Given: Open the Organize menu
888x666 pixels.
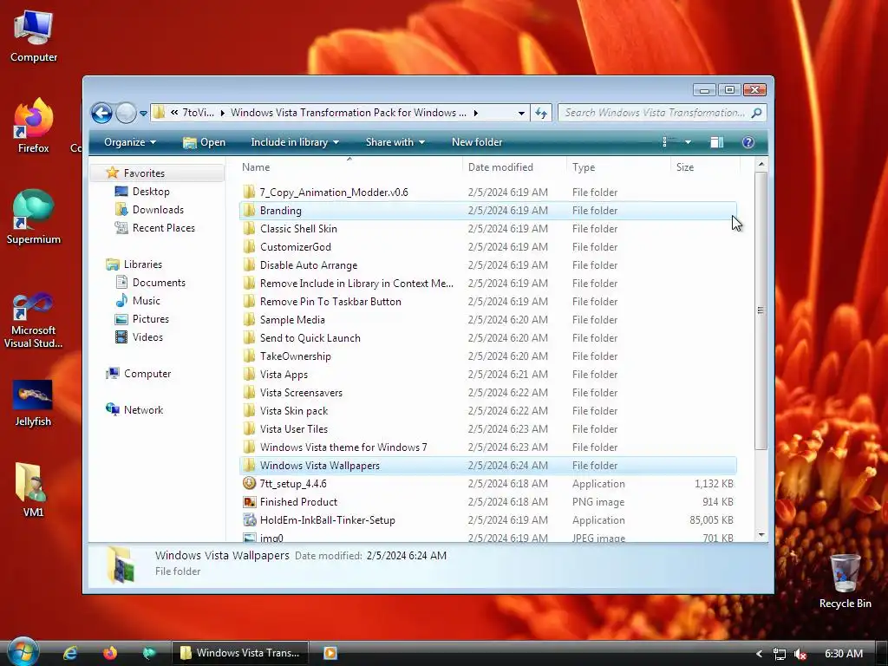Looking at the screenshot, I should [130, 142].
